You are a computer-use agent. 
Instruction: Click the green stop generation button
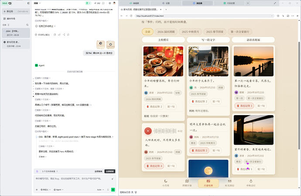click(x=113, y=189)
